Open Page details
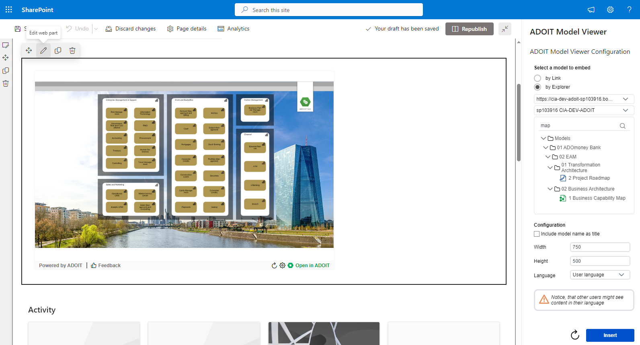 point(187,28)
